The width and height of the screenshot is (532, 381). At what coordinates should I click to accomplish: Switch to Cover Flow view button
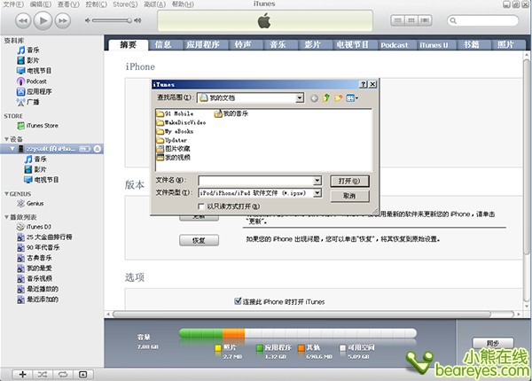point(425,20)
